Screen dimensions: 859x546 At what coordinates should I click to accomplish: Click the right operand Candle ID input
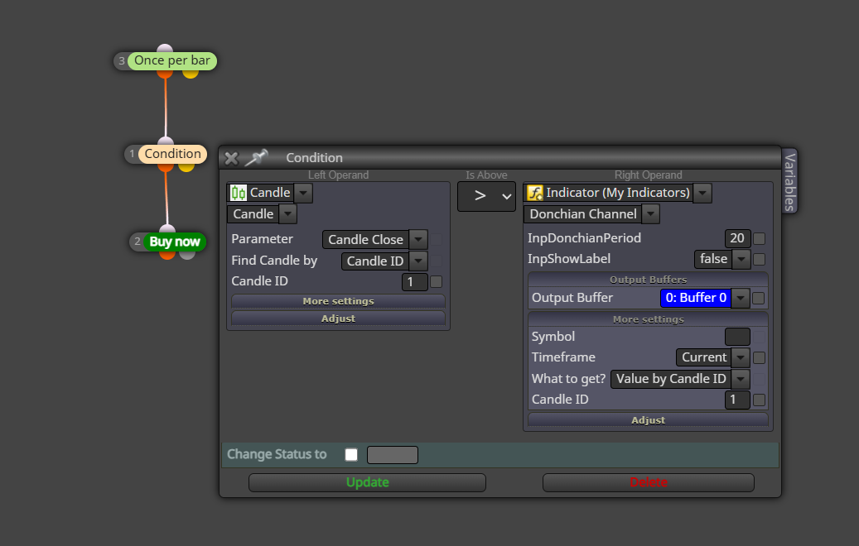pyautogui.click(x=737, y=400)
